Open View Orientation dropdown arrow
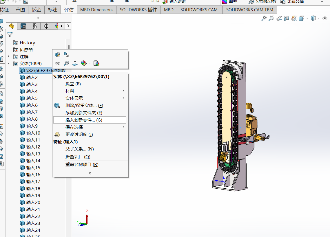 tap(307, 19)
